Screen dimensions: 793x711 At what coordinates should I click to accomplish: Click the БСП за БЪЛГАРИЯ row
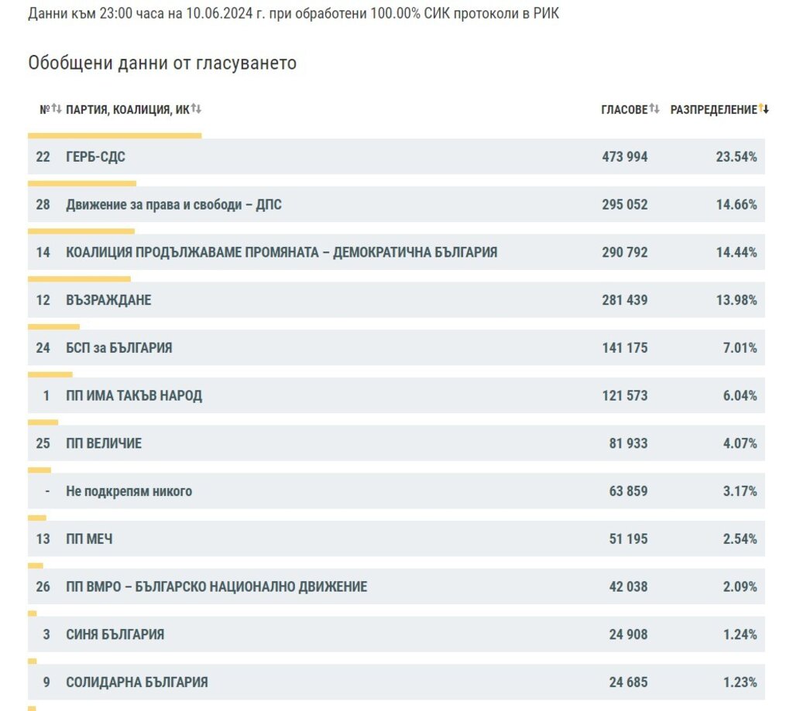[119, 348]
